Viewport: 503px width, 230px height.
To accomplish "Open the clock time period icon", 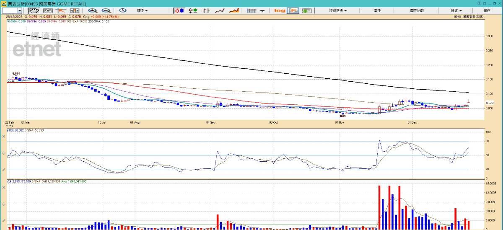I will click(123, 10).
